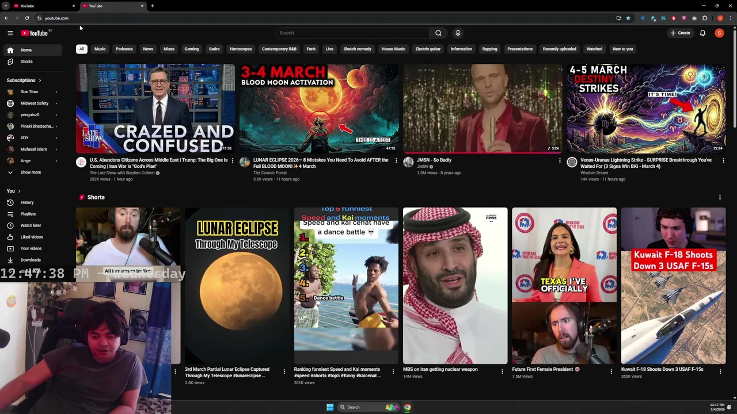The height and width of the screenshot is (414, 737).
Task: Bookmark this page with star icon
Action: click(628, 18)
